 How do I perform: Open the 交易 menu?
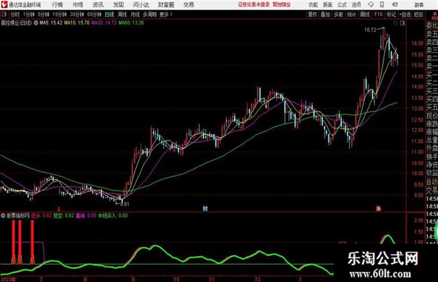click(x=189, y=5)
